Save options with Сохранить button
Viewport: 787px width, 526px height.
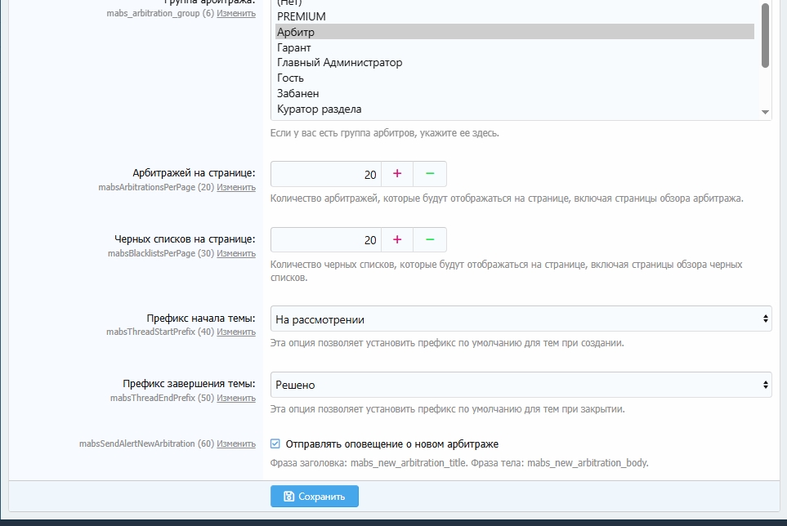pos(315,496)
